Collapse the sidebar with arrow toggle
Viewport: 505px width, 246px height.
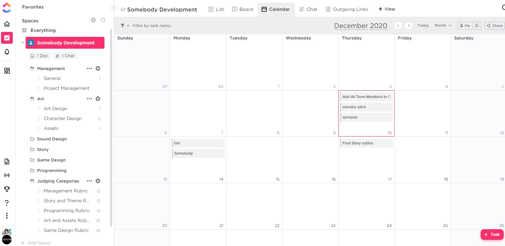114,8
